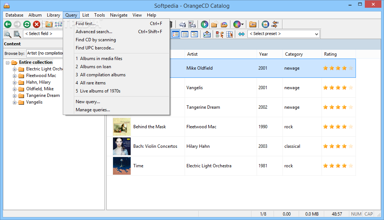Set star rating on Mike Oldfield row
The height and width of the screenshot is (220, 384).
tap(338, 68)
